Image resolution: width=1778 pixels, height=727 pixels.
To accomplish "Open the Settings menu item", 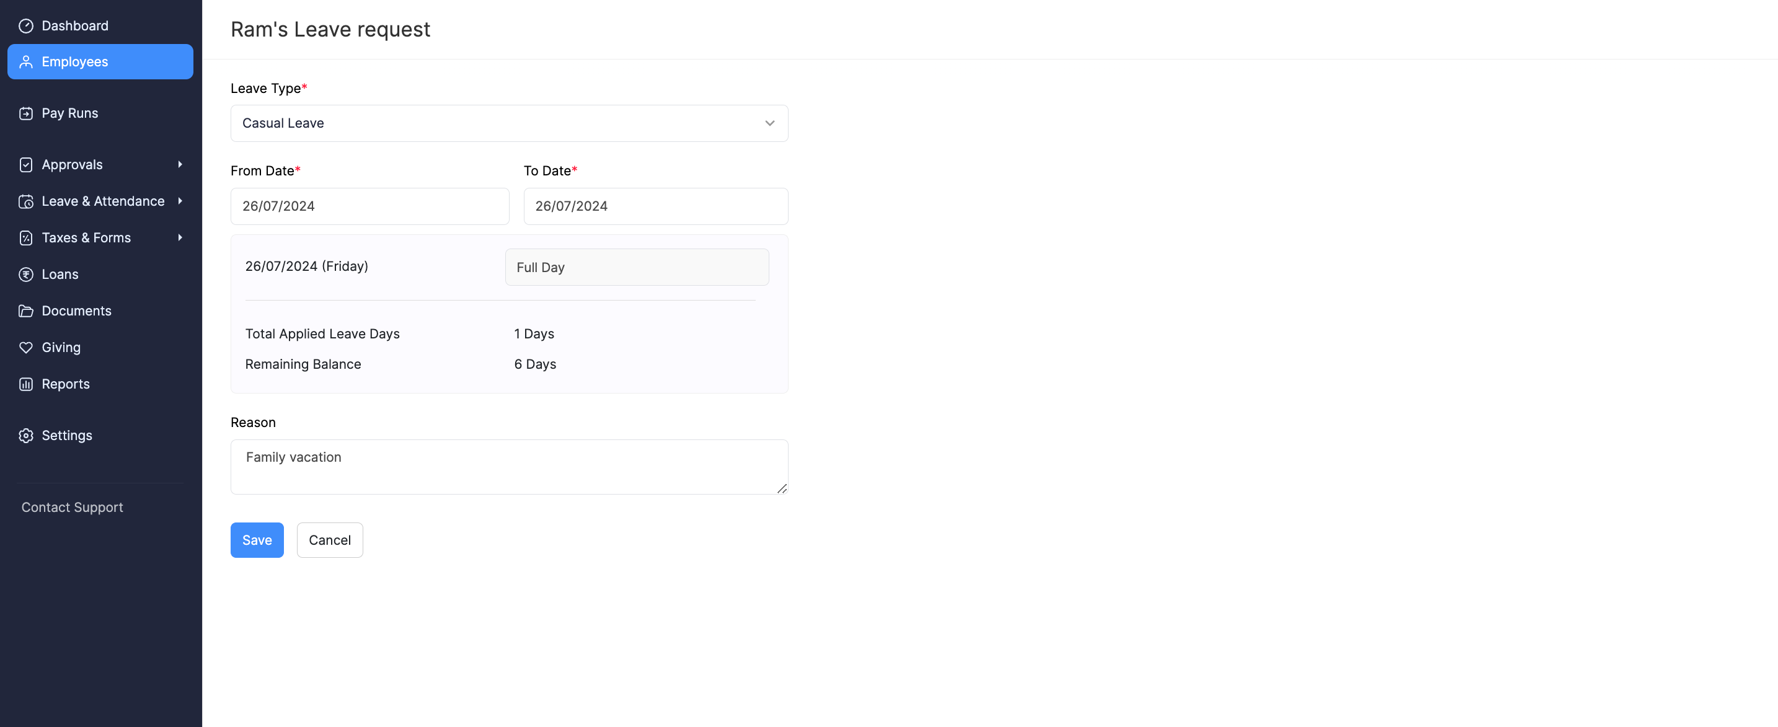I will pos(67,436).
